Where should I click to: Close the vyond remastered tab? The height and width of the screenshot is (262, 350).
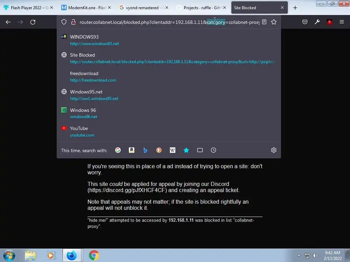click(167, 8)
